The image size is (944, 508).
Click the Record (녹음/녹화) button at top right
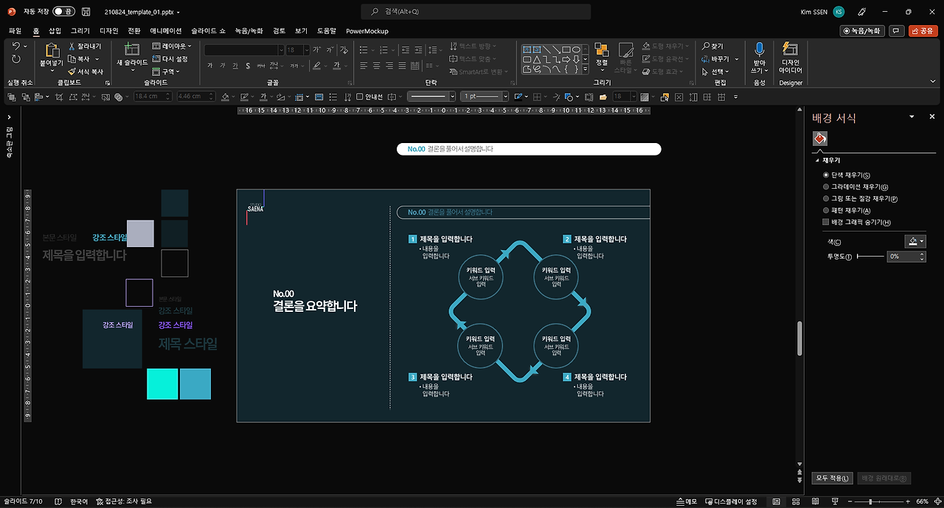[x=863, y=31]
